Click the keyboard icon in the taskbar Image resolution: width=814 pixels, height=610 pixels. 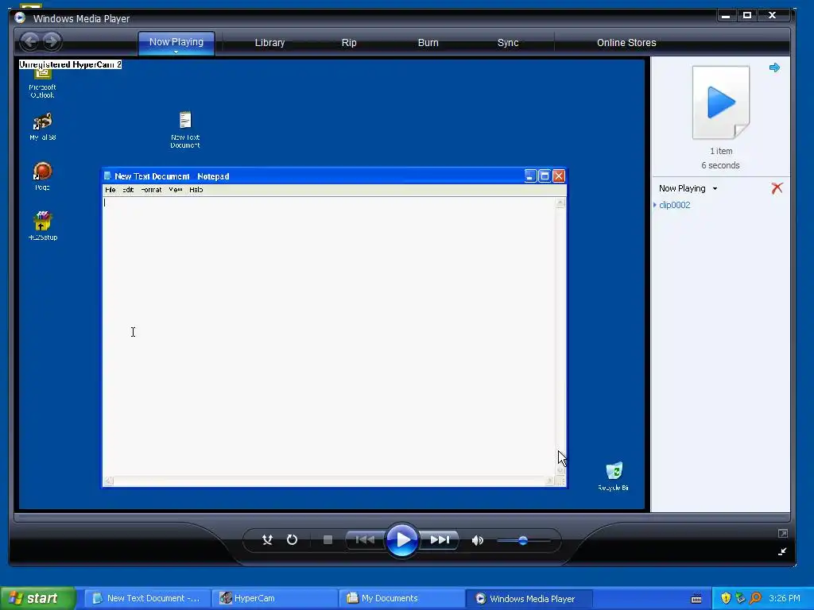click(x=696, y=599)
